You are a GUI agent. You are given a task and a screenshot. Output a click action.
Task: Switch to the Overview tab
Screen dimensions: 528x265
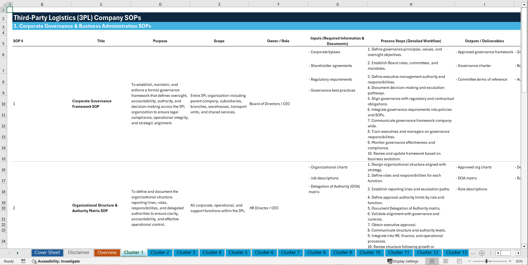tap(107, 253)
